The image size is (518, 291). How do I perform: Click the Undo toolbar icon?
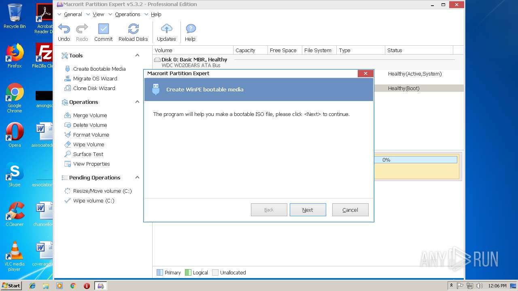64,29
